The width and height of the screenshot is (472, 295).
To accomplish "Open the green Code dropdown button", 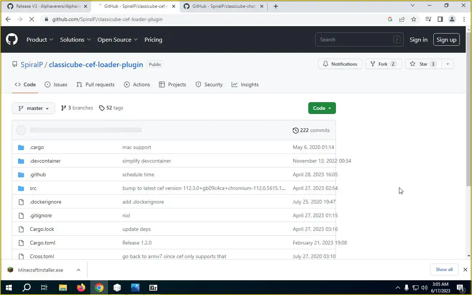I will (322, 108).
